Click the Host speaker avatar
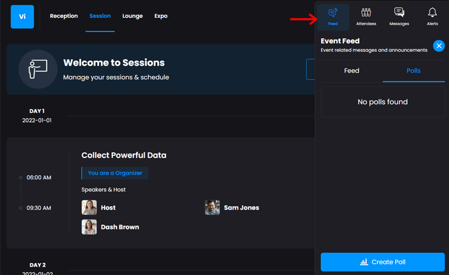The width and height of the screenshot is (449, 275). click(x=89, y=207)
